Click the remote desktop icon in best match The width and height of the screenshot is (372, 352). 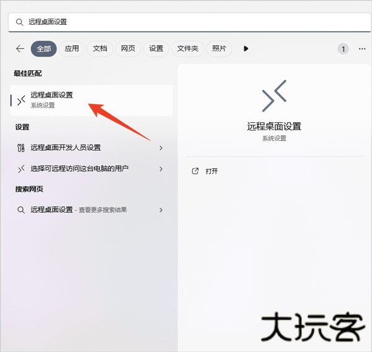click(x=21, y=100)
